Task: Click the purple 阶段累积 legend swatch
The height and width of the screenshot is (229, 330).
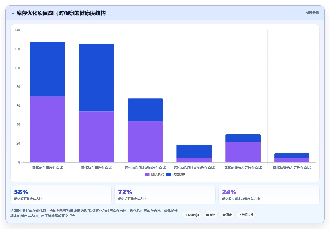Action: click(147, 174)
